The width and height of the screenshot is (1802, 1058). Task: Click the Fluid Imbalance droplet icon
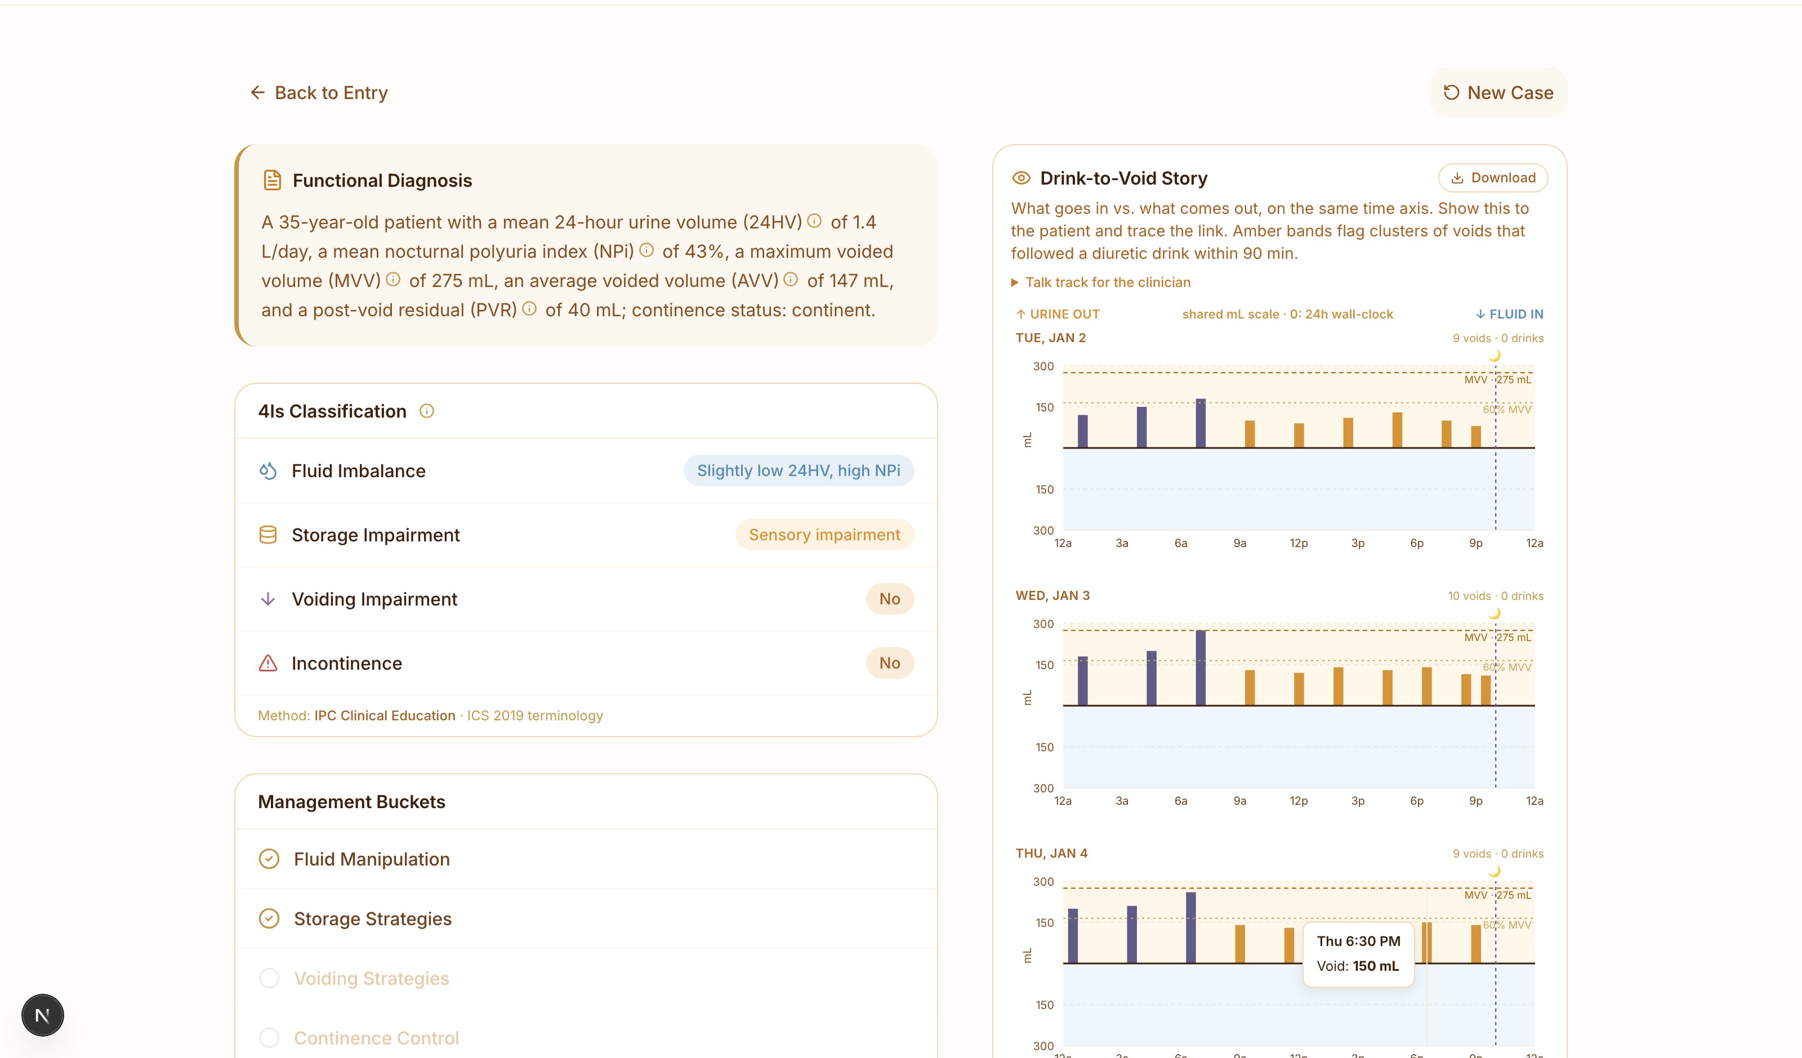click(x=267, y=471)
